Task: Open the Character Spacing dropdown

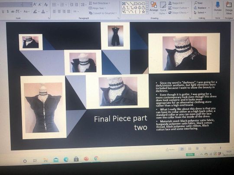Action: pos(18,11)
